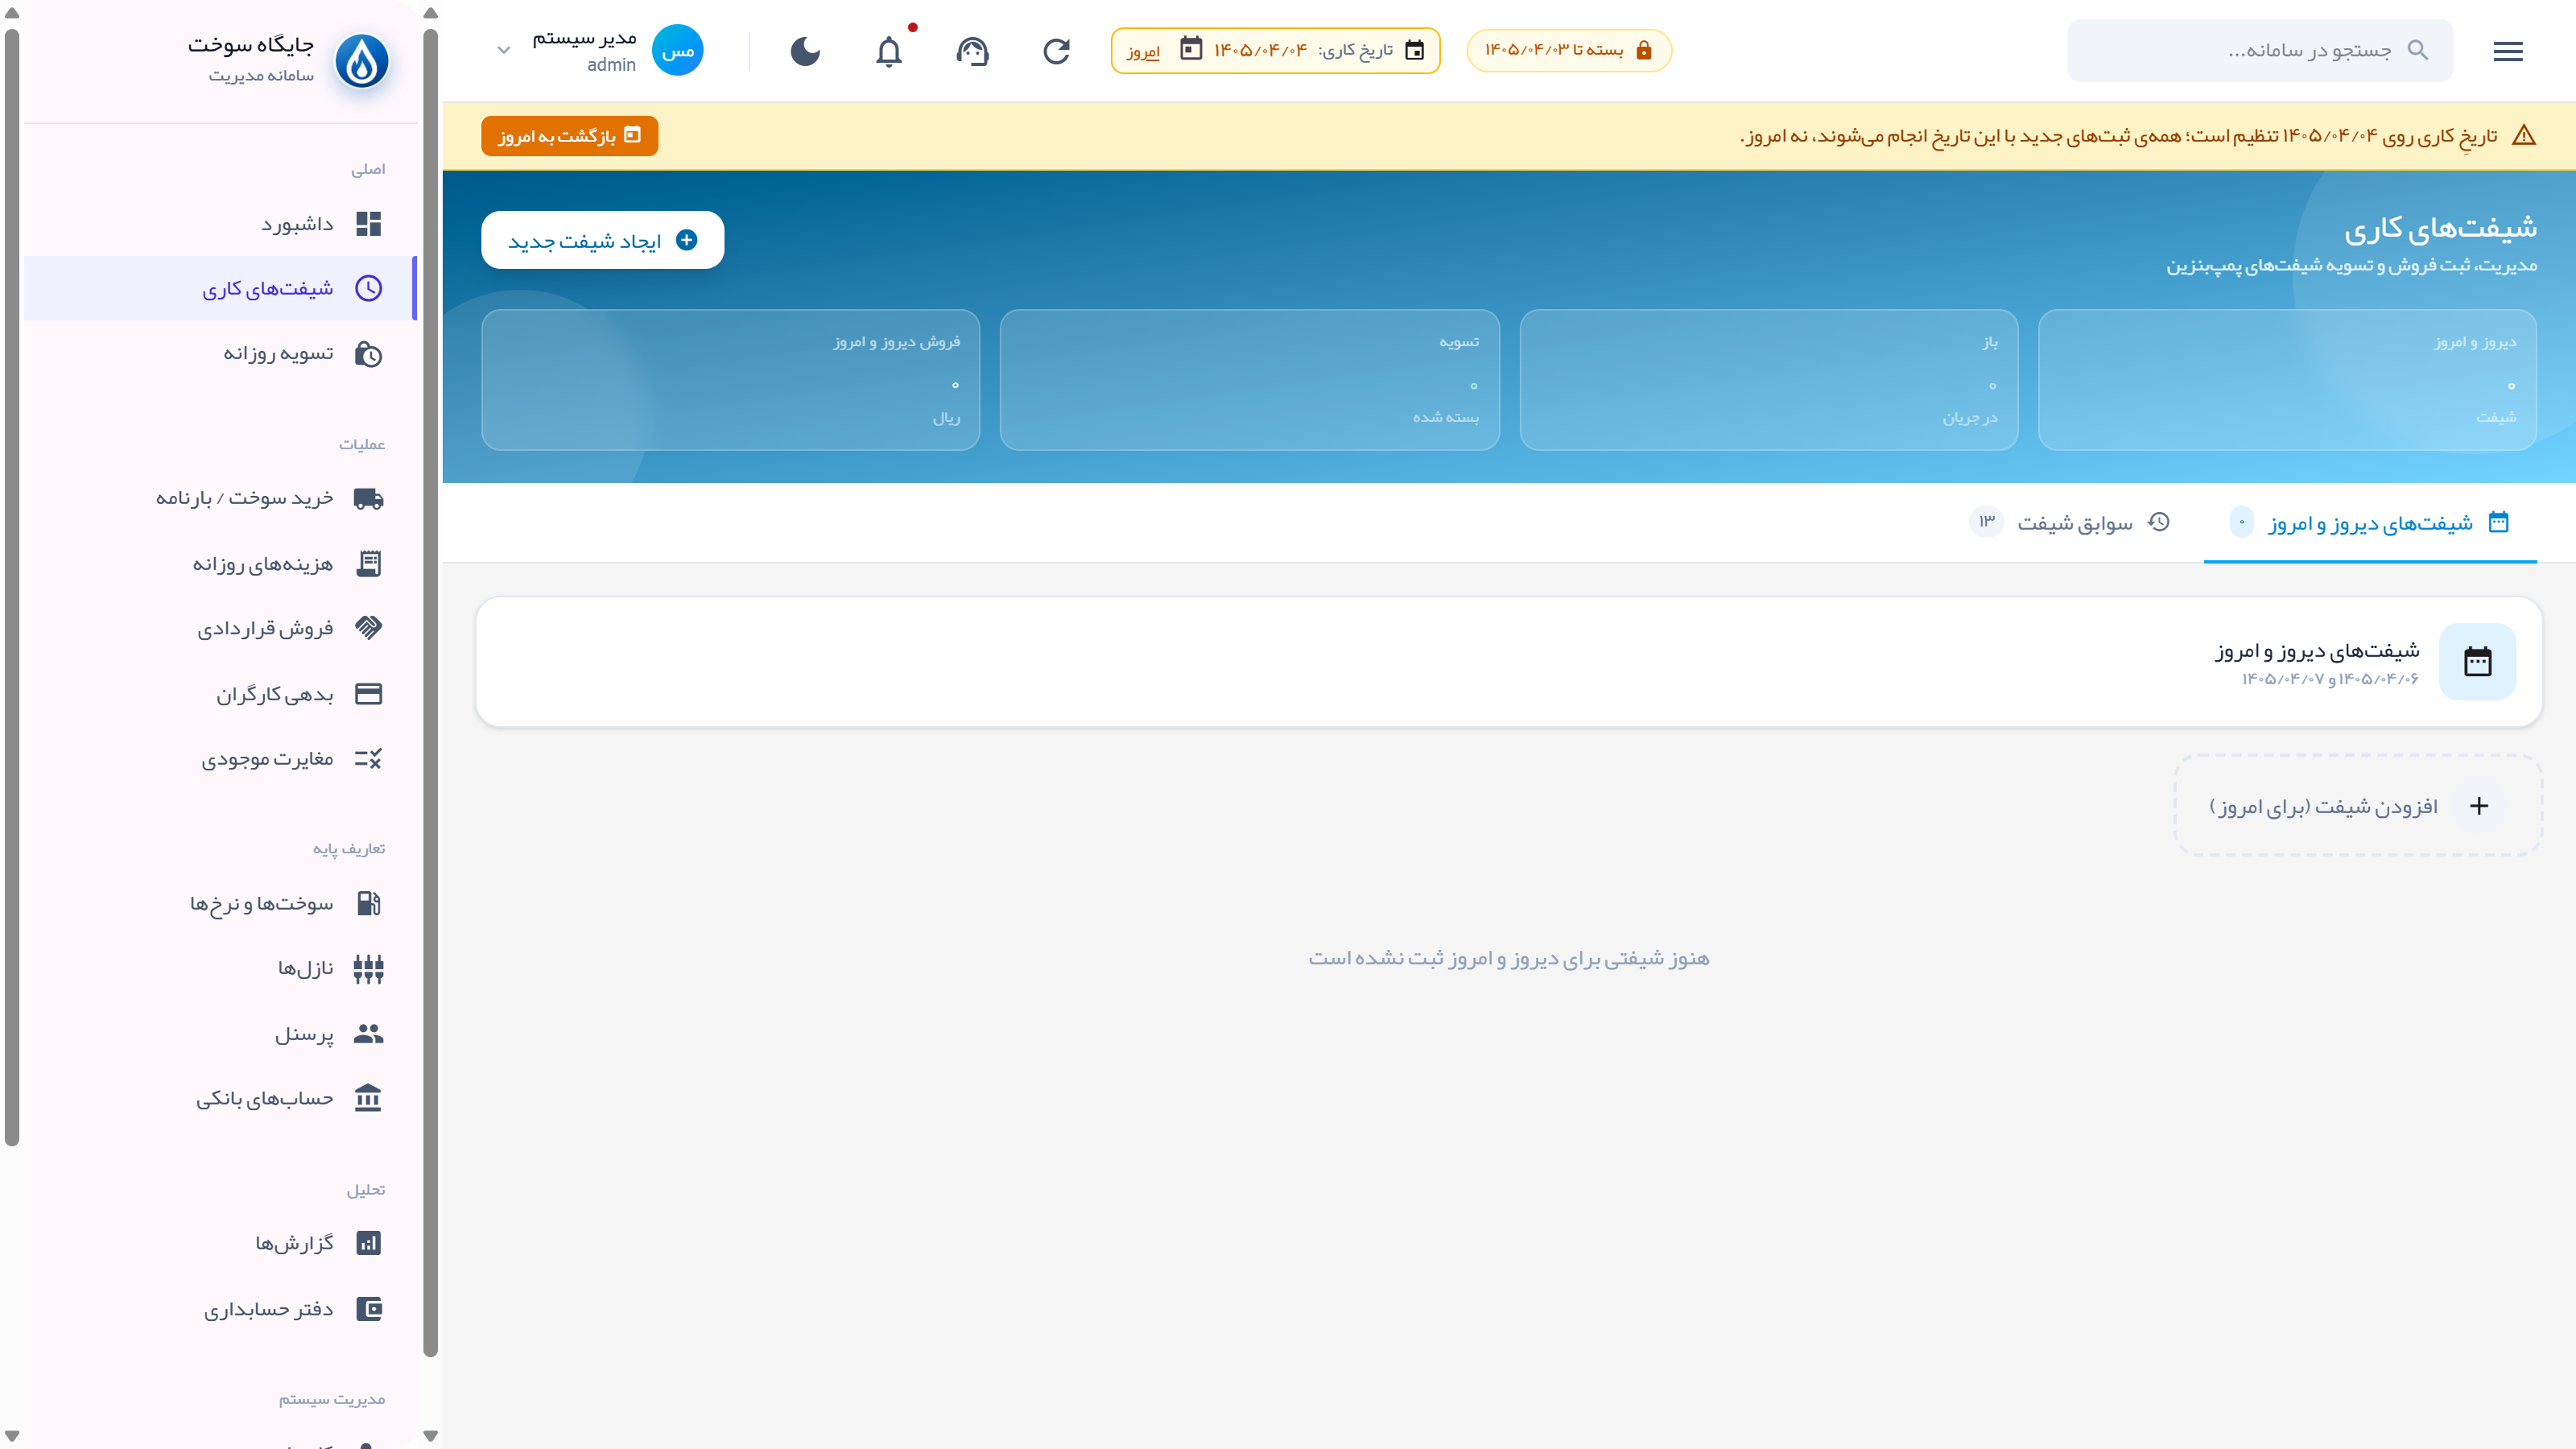
Task: Open هزینه‌های روزانه
Action: click(x=218, y=564)
